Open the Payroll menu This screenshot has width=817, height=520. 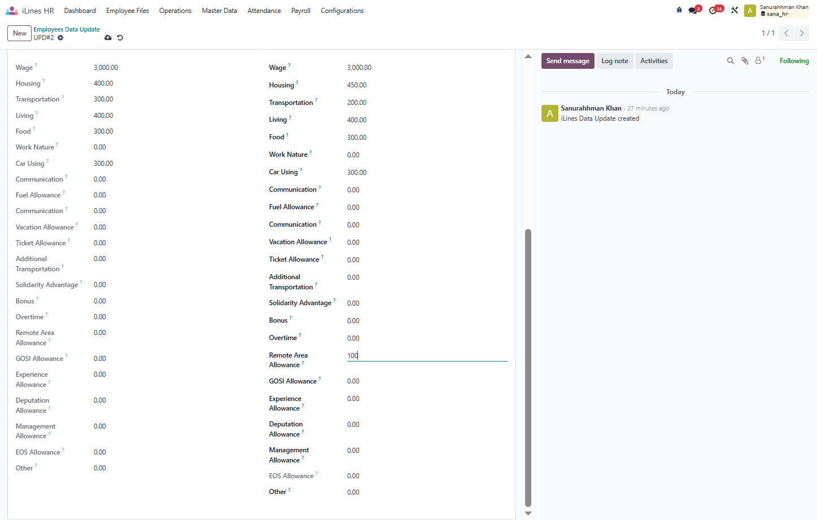(x=301, y=11)
